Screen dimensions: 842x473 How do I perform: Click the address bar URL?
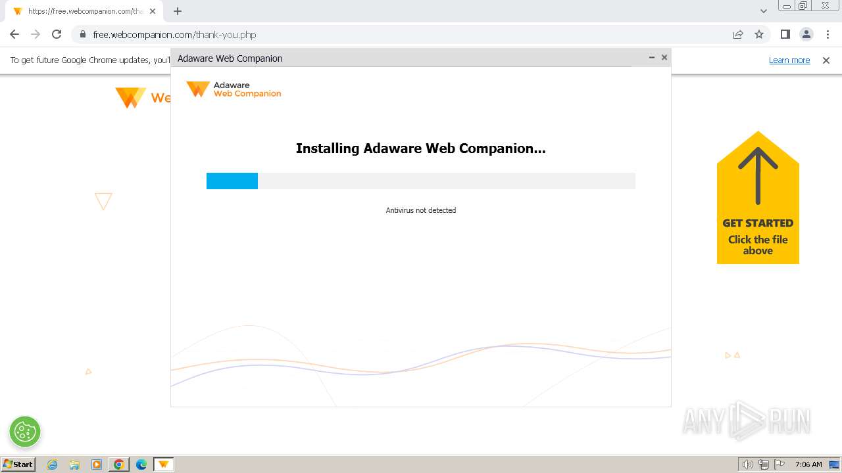click(174, 35)
